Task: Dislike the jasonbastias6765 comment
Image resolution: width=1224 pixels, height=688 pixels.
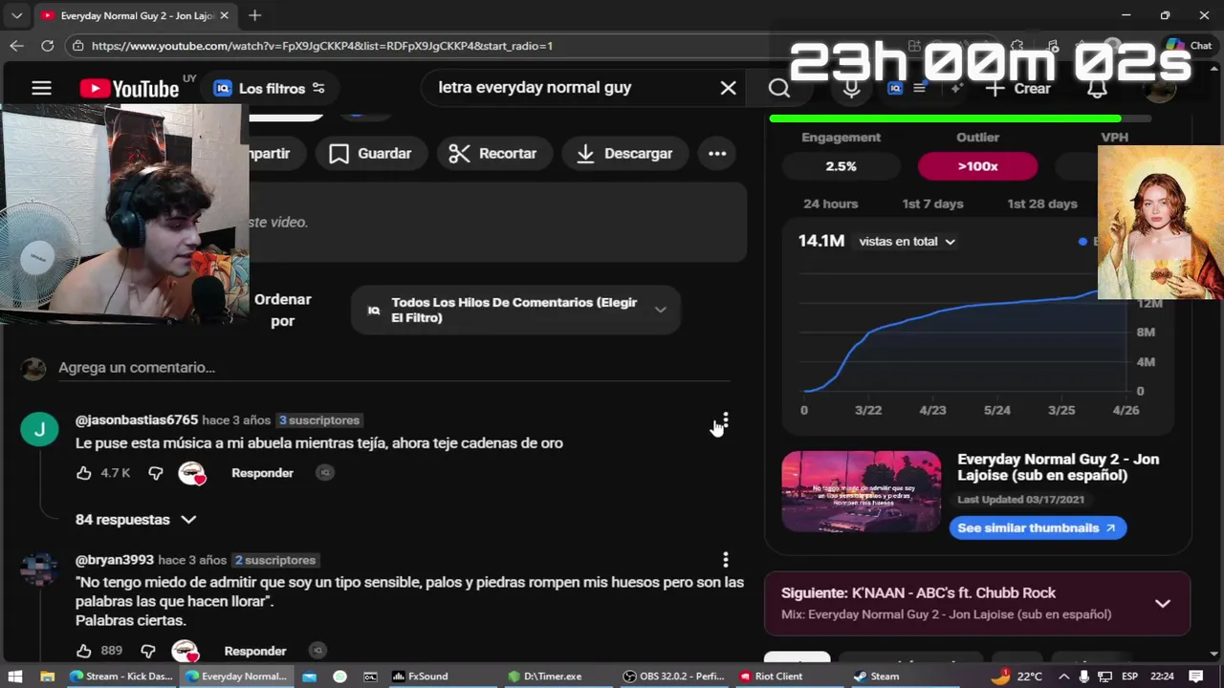Action: pos(156,473)
